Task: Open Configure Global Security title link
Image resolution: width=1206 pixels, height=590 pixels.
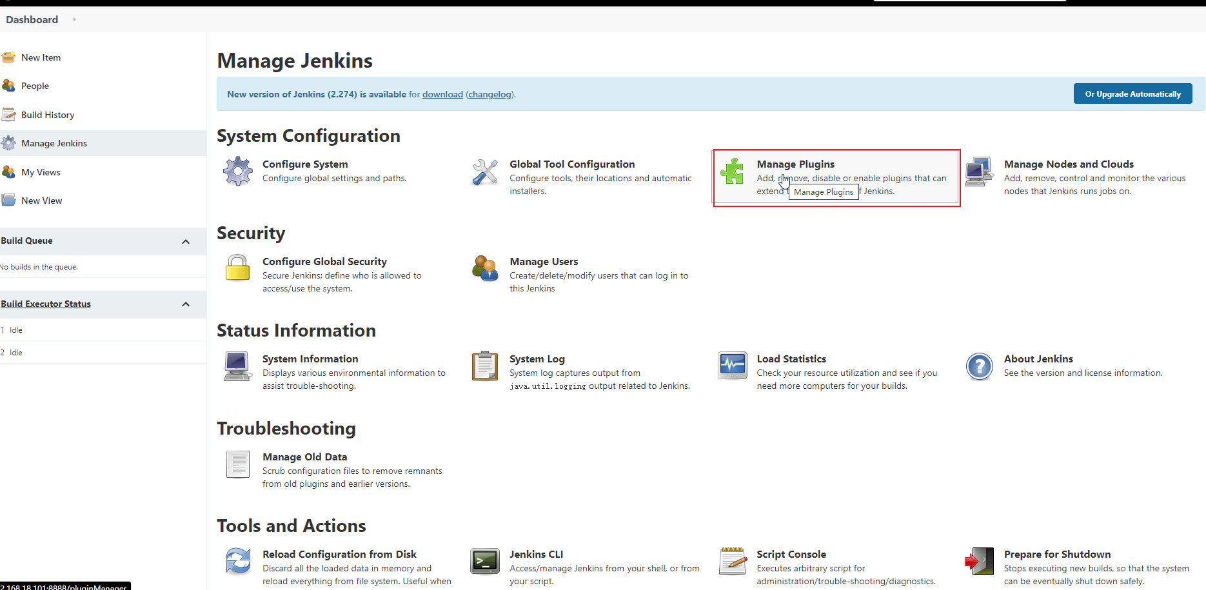Action: point(324,261)
